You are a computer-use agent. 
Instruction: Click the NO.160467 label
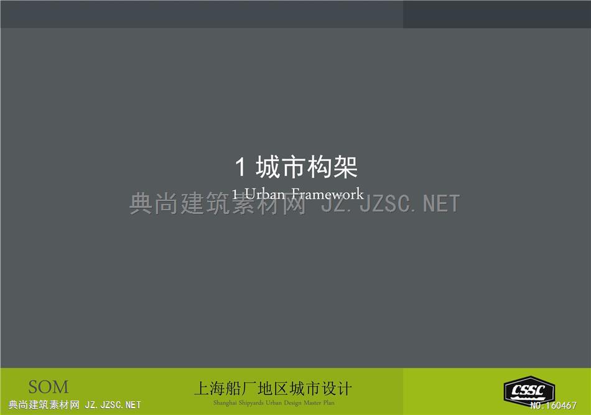tap(553, 406)
